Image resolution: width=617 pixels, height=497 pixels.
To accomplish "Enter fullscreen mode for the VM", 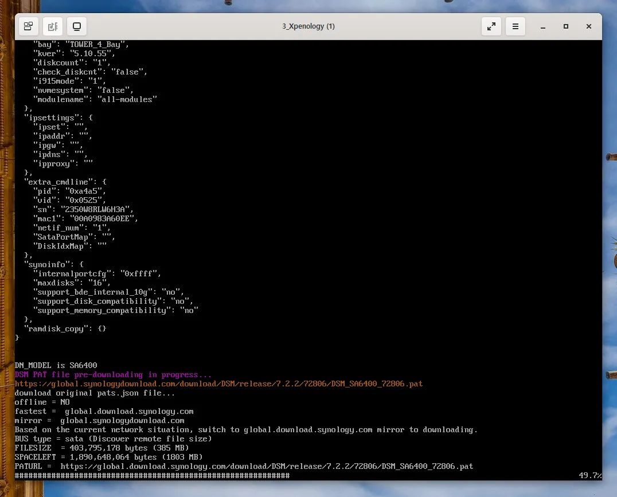I will click(x=491, y=26).
